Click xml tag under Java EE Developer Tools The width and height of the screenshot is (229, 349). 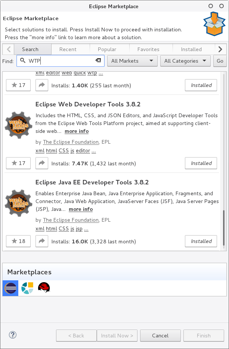[x=40, y=228]
